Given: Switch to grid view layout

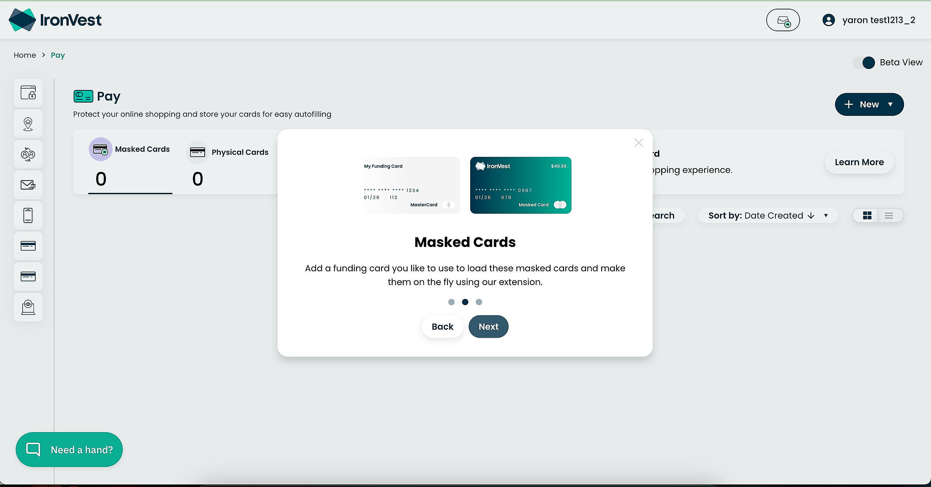Looking at the screenshot, I should (x=867, y=216).
